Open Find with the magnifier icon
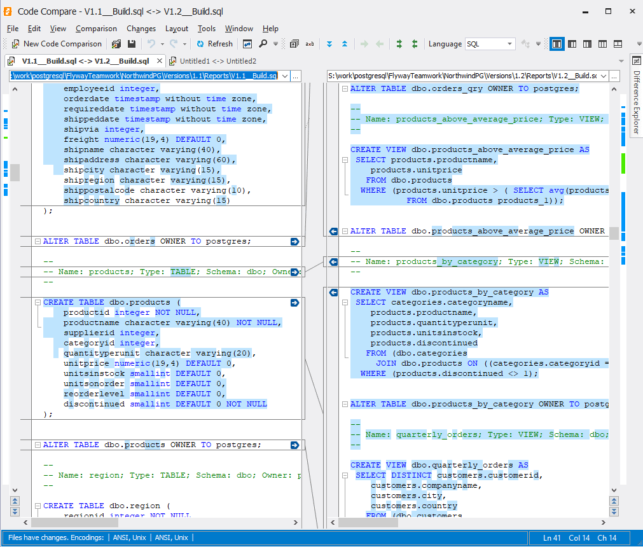Screen dimensions: 643x547 (x=263, y=44)
